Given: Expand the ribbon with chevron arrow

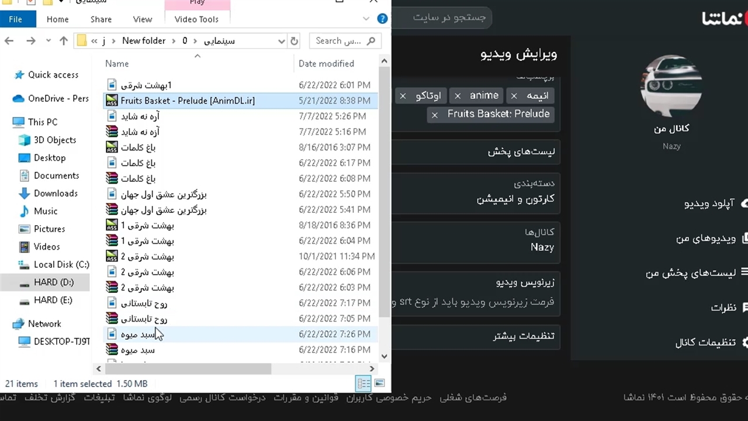Looking at the screenshot, I should tap(366, 19).
